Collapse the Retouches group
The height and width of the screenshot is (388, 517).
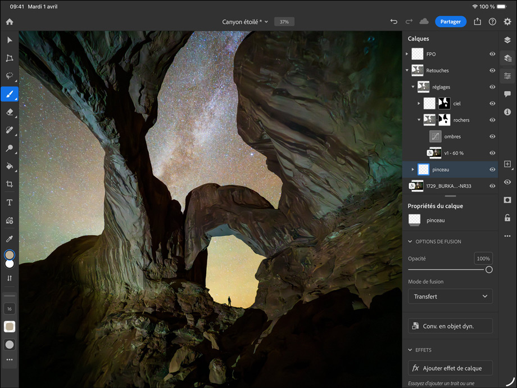click(x=407, y=70)
